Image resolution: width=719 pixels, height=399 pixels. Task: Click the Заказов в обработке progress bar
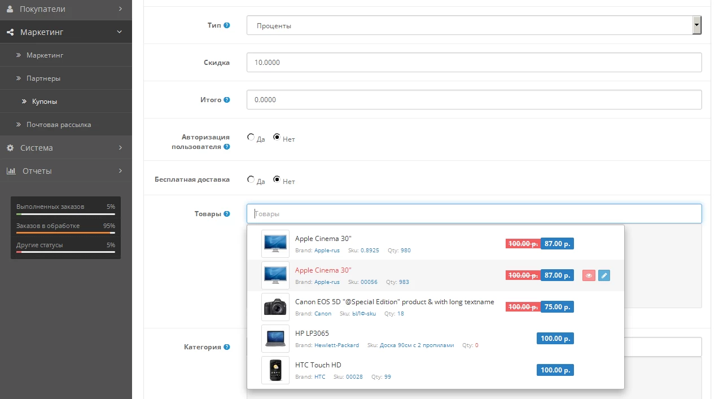65,233
